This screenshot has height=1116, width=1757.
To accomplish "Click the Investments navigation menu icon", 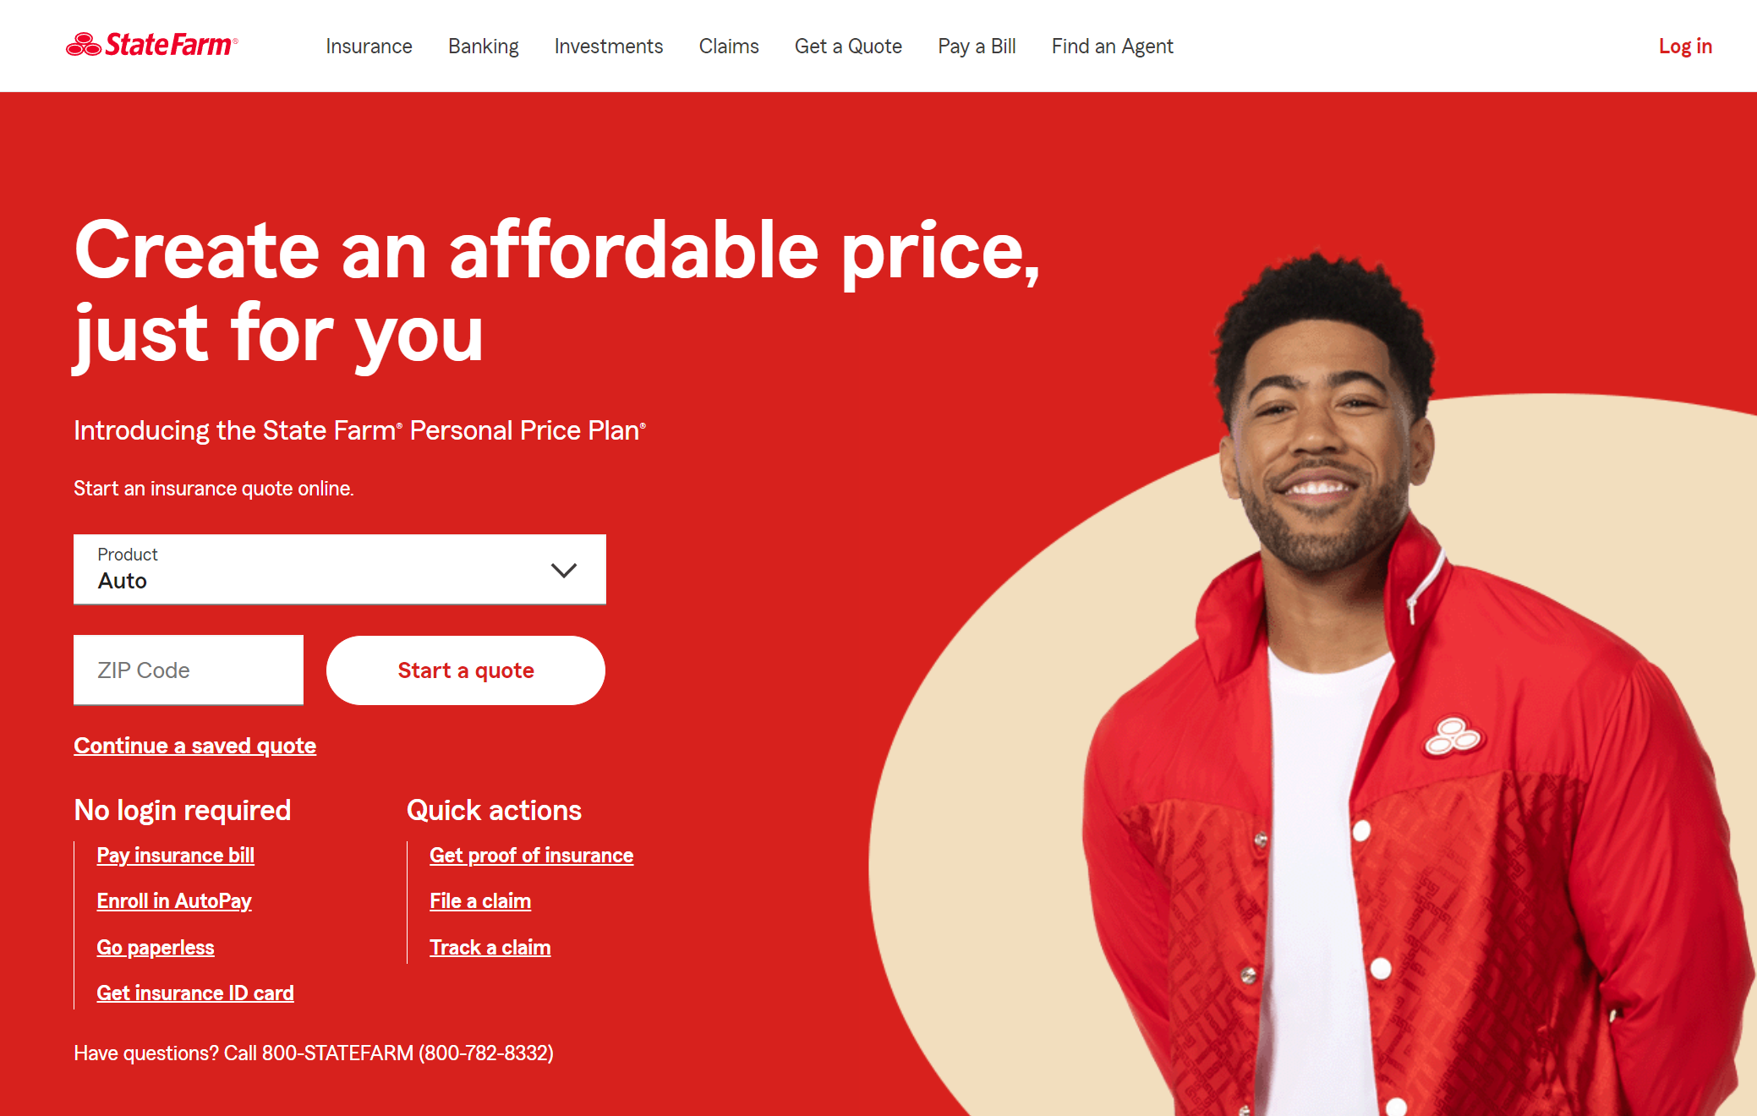I will [x=608, y=46].
